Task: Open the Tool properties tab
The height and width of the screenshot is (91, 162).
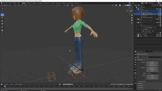Action: click(135, 55)
